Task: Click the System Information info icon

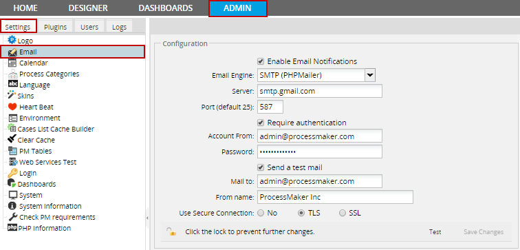Action: coord(12,206)
